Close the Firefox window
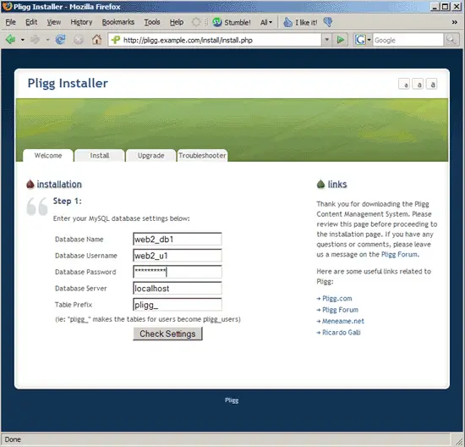 tap(457, 6)
